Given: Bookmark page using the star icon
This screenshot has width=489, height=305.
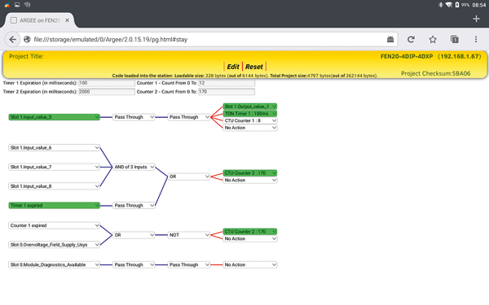Looking at the screenshot, I should pos(433,40).
